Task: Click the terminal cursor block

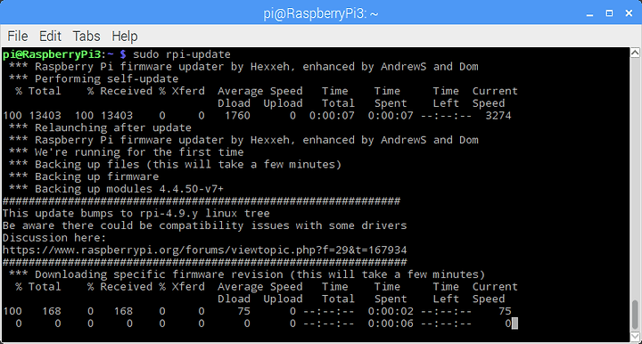Action: pyautogui.click(x=514, y=324)
